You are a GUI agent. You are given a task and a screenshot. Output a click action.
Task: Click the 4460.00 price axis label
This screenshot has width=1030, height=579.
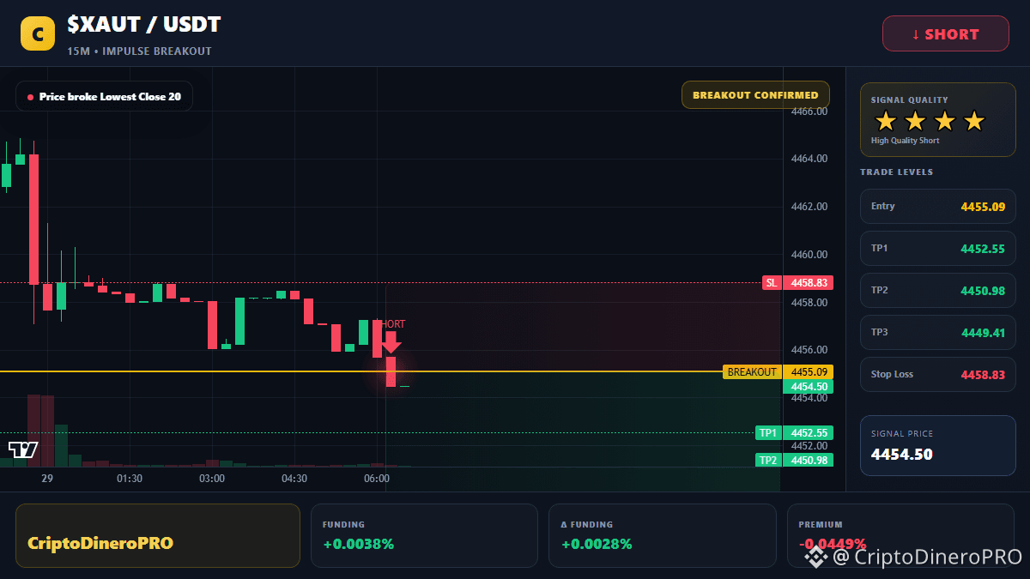(x=809, y=255)
